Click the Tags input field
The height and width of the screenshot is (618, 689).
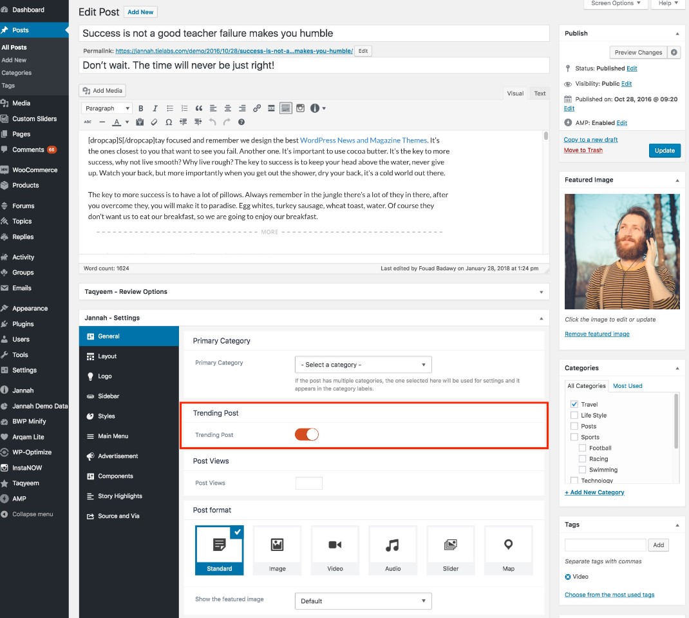click(x=605, y=545)
